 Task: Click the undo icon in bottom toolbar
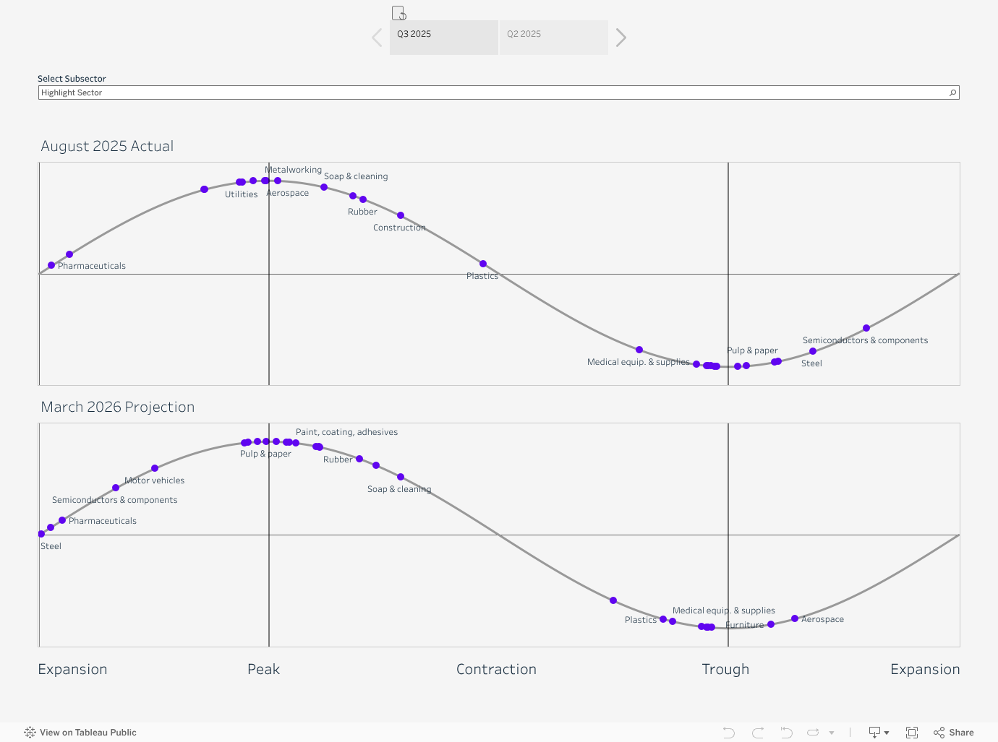pyautogui.click(x=728, y=733)
